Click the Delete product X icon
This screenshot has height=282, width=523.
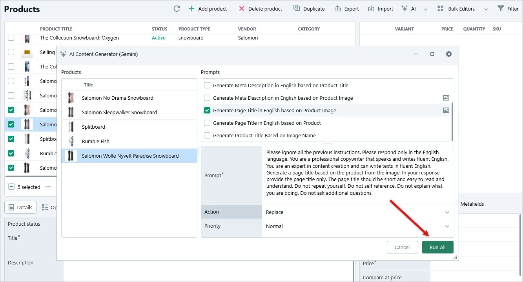pos(242,9)
